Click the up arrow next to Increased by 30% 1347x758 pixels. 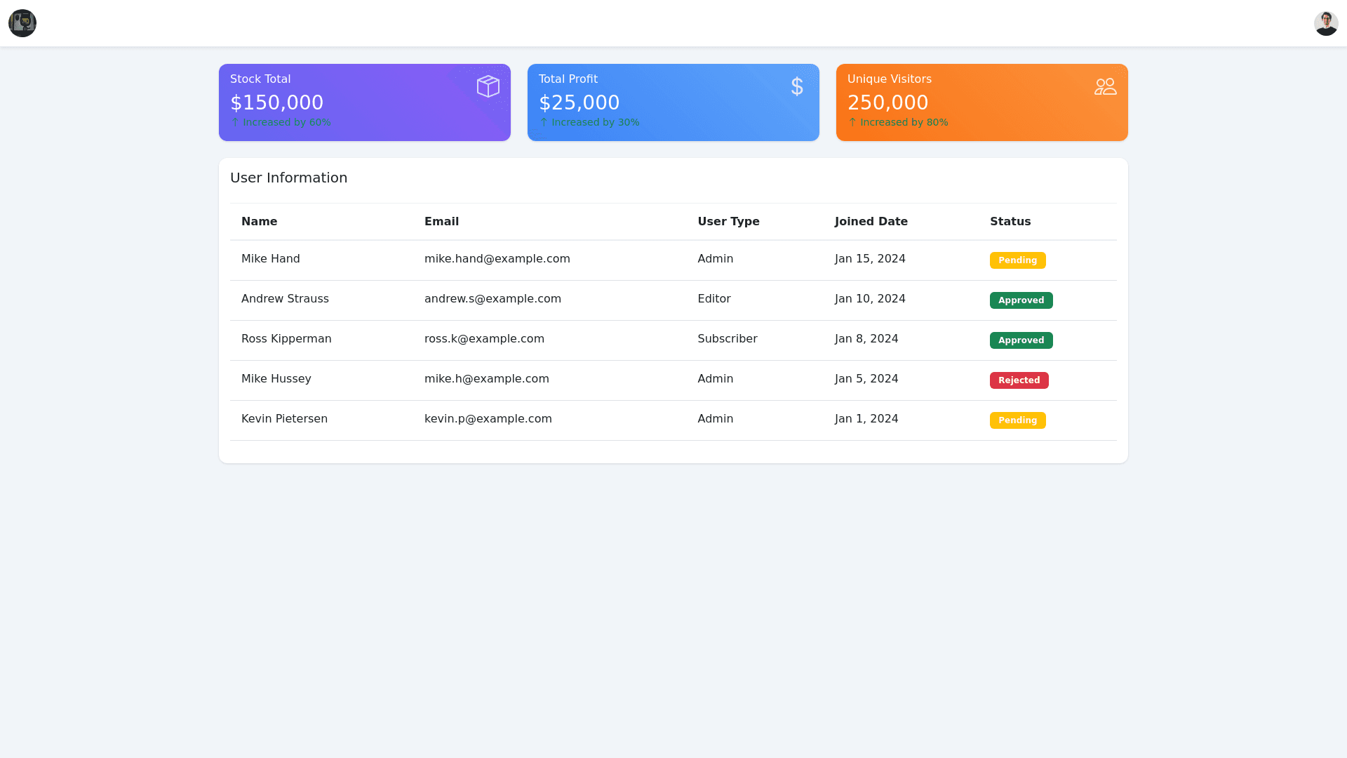tap(544, 122)
